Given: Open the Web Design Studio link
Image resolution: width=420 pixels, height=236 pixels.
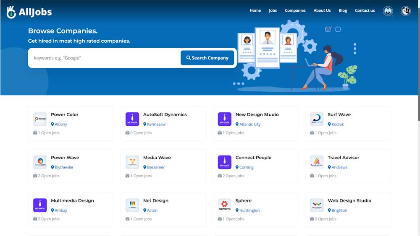Looking at the screenshot, I should point(349,200).
